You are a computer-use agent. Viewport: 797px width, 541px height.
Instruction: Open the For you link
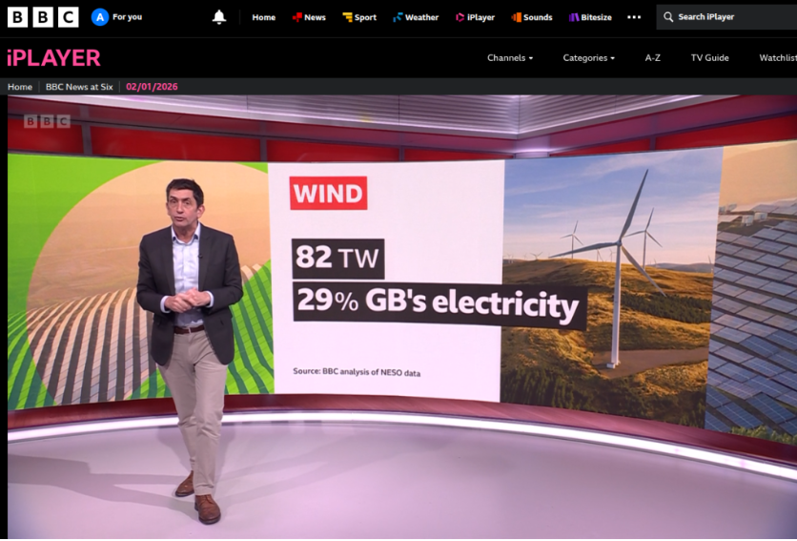click(127, 17)
